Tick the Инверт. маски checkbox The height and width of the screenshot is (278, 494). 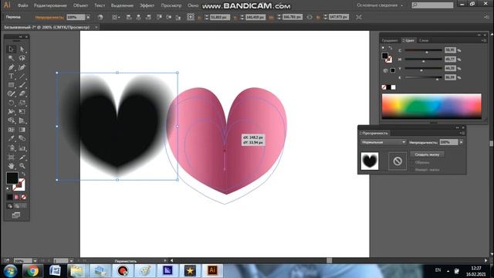click(412, 170)
